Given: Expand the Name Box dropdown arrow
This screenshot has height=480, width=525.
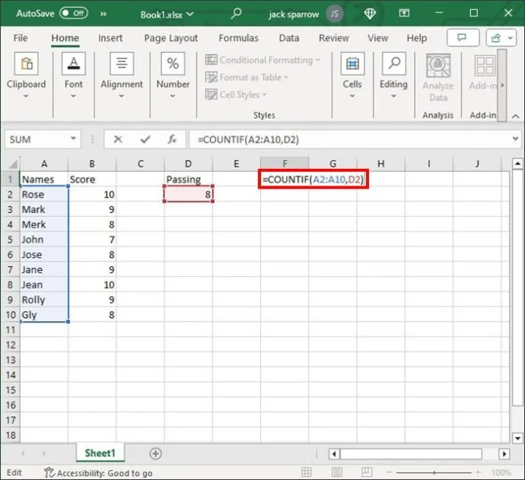Looking at the screenshot, I should (74, 139).
